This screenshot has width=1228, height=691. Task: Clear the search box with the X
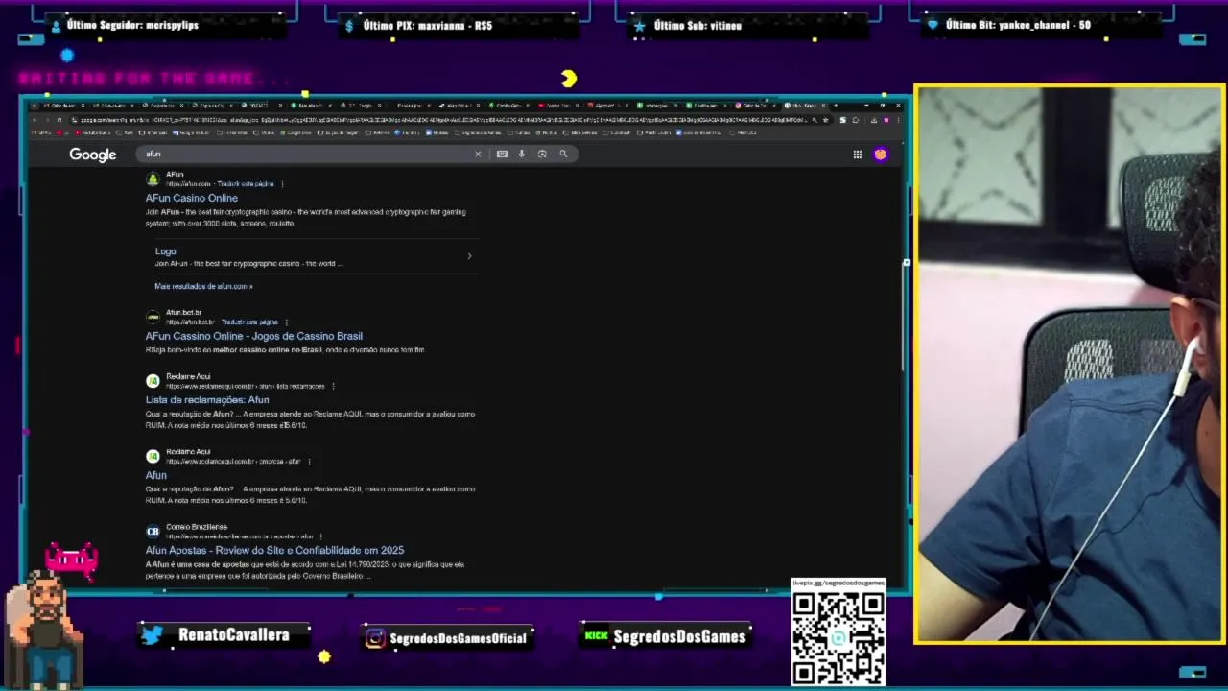(478, 154)
